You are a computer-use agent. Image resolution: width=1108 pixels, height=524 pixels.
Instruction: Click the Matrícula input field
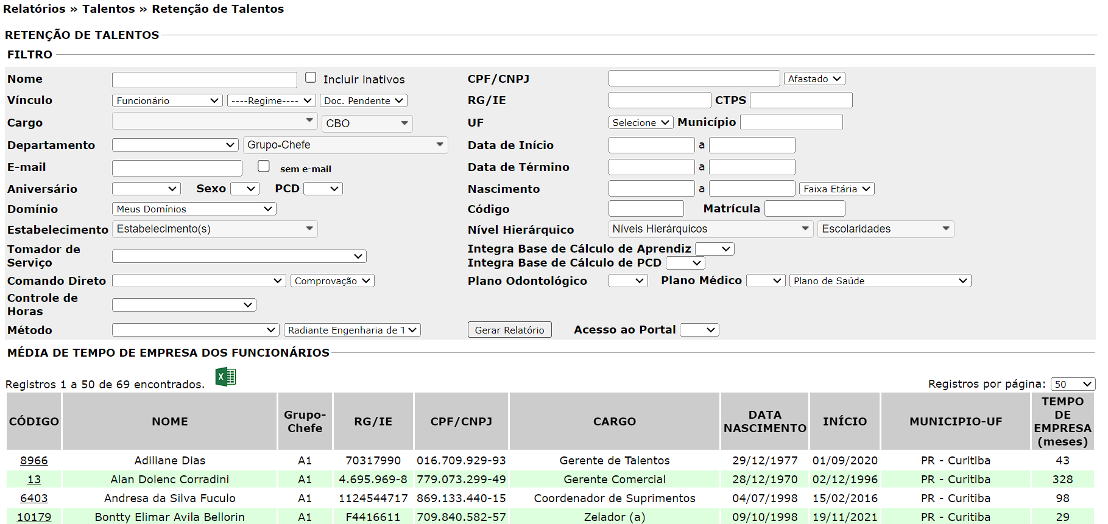pyautogui.click(x=805, y=209)
